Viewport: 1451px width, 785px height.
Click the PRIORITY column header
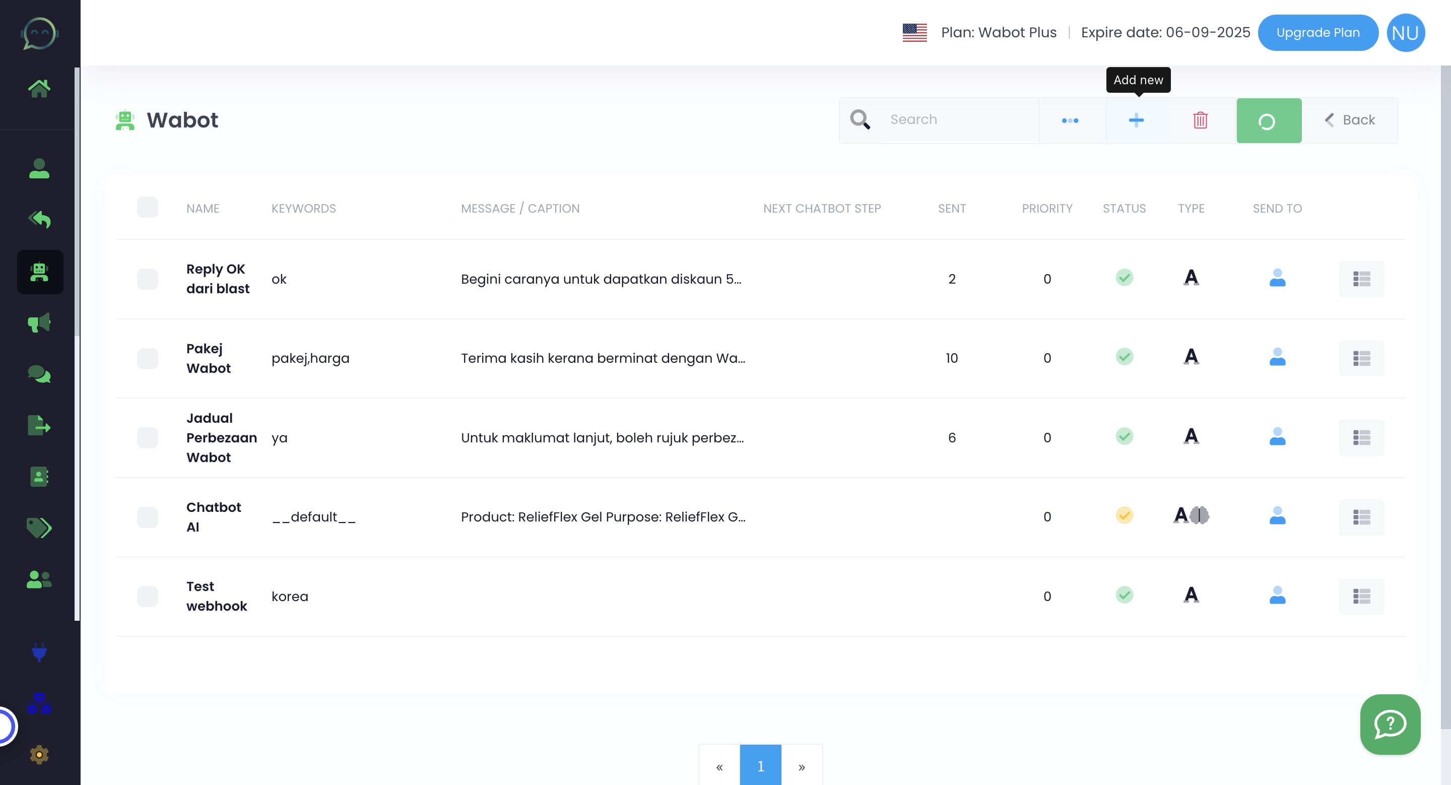click(x=1047, y=209)
